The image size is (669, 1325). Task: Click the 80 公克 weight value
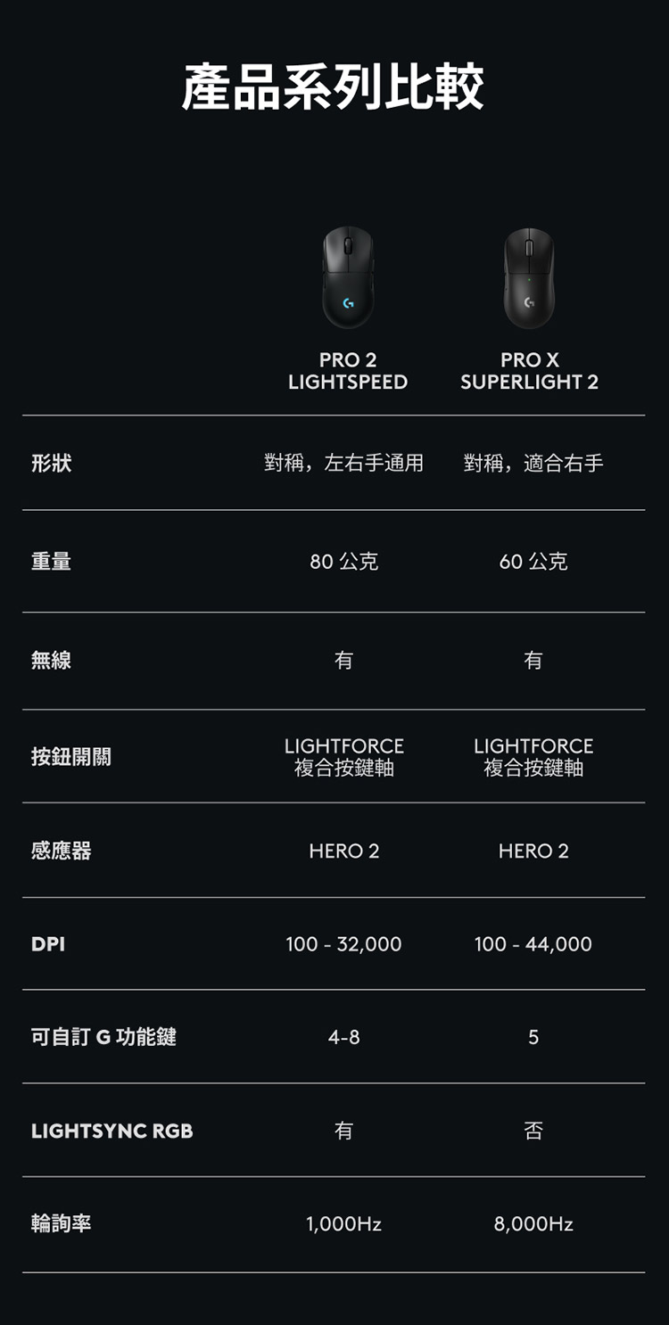[x=344, y=562]
